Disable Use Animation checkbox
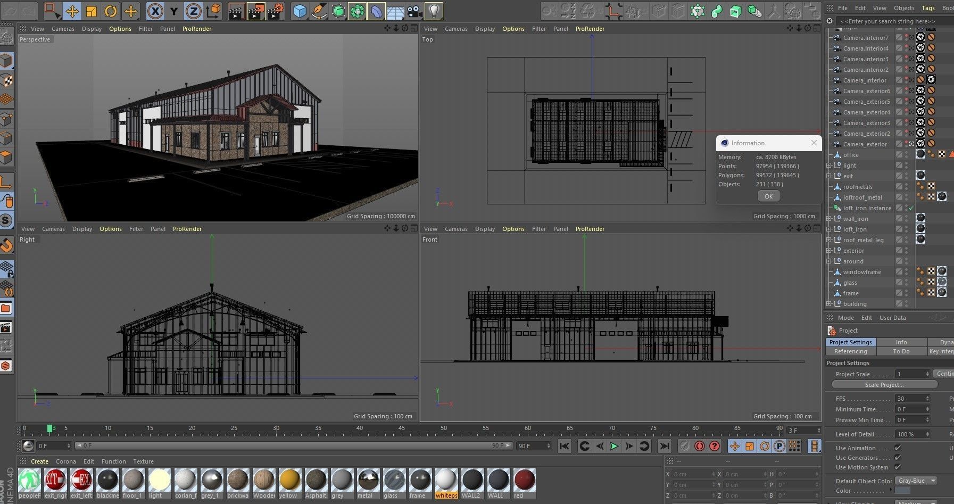Viewport: 954px width, 504px height. coord(898,448)
